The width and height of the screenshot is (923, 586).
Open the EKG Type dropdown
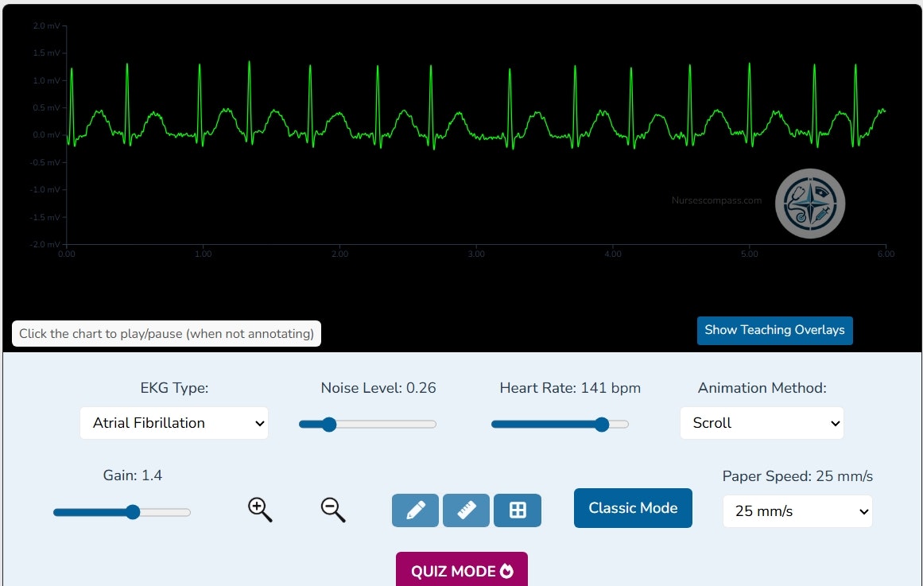(x=174, y=423)
